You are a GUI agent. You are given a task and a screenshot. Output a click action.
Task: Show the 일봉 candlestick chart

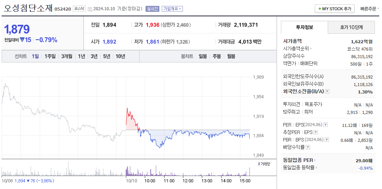[x=203, y=57]
